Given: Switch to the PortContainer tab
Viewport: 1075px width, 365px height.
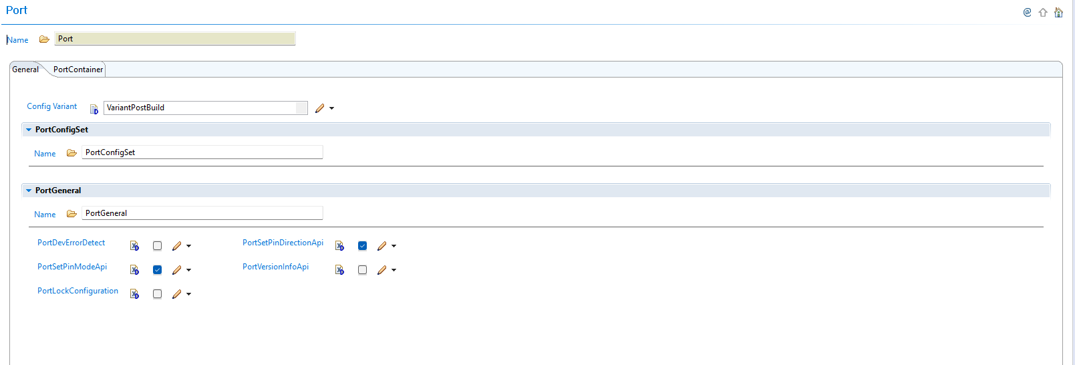Looking at the screenshot, I should tap(78, 70).
